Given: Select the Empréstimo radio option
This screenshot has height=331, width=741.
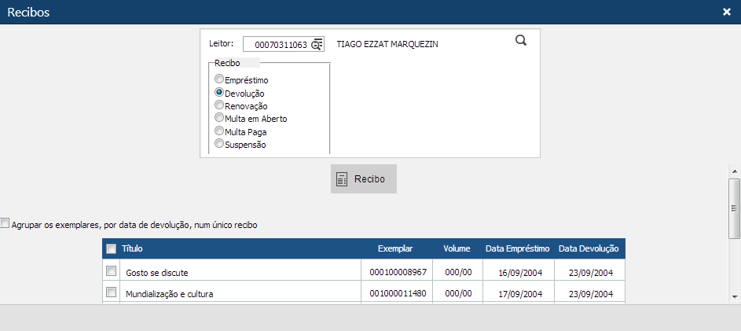Looking at the screenshot, I should [x=219, y=79].
